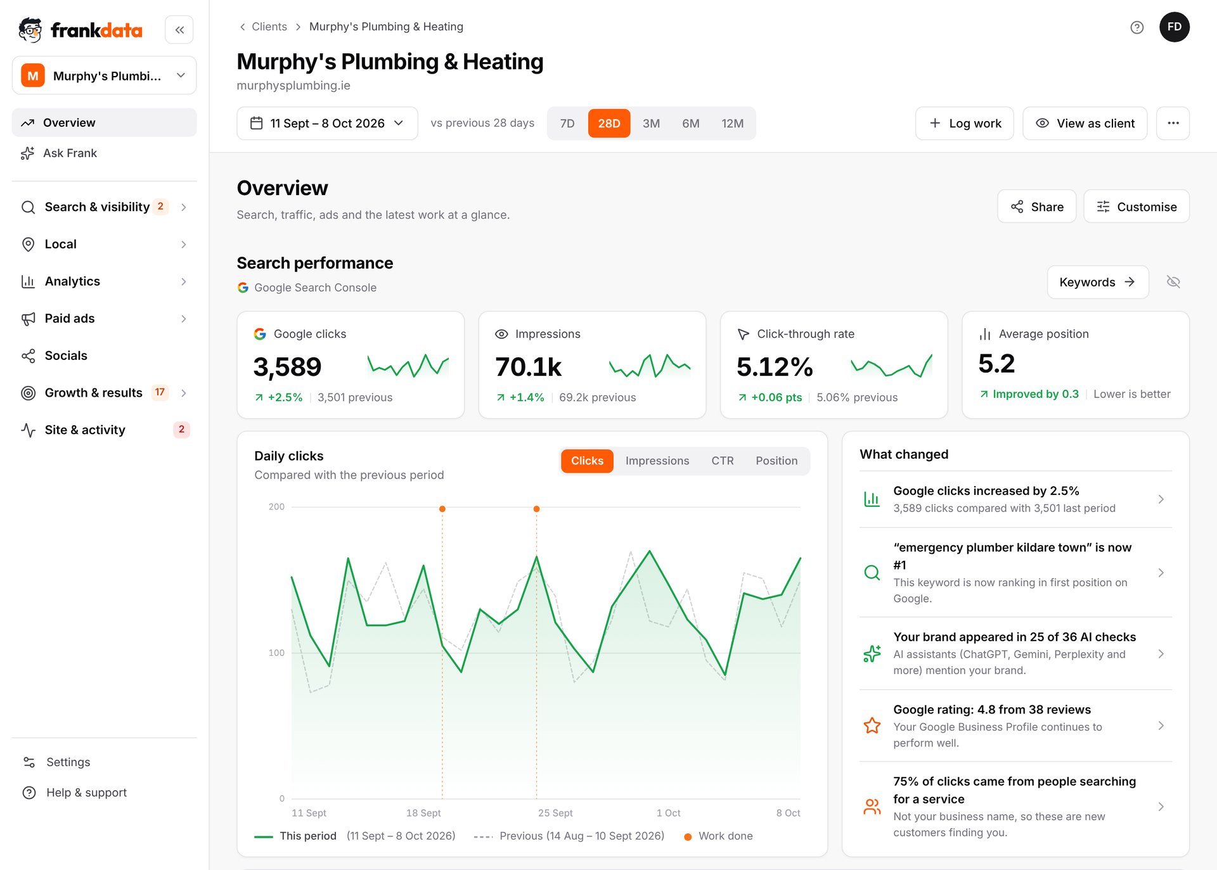The width and height of the screenshot is (1217, 870).
Task: Click the Google clicks sparkline chart
Action: coord(408,366)
